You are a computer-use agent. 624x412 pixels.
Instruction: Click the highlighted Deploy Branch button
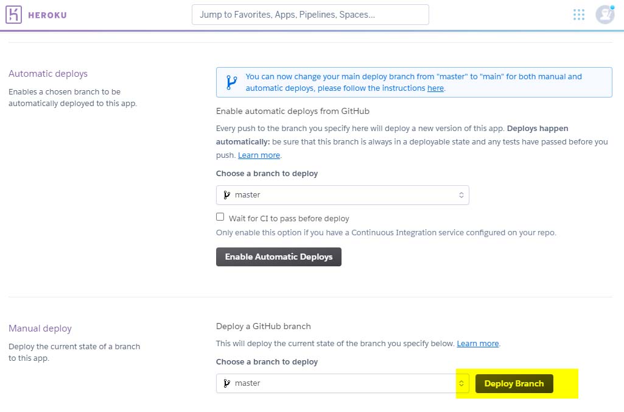point(514,383)
